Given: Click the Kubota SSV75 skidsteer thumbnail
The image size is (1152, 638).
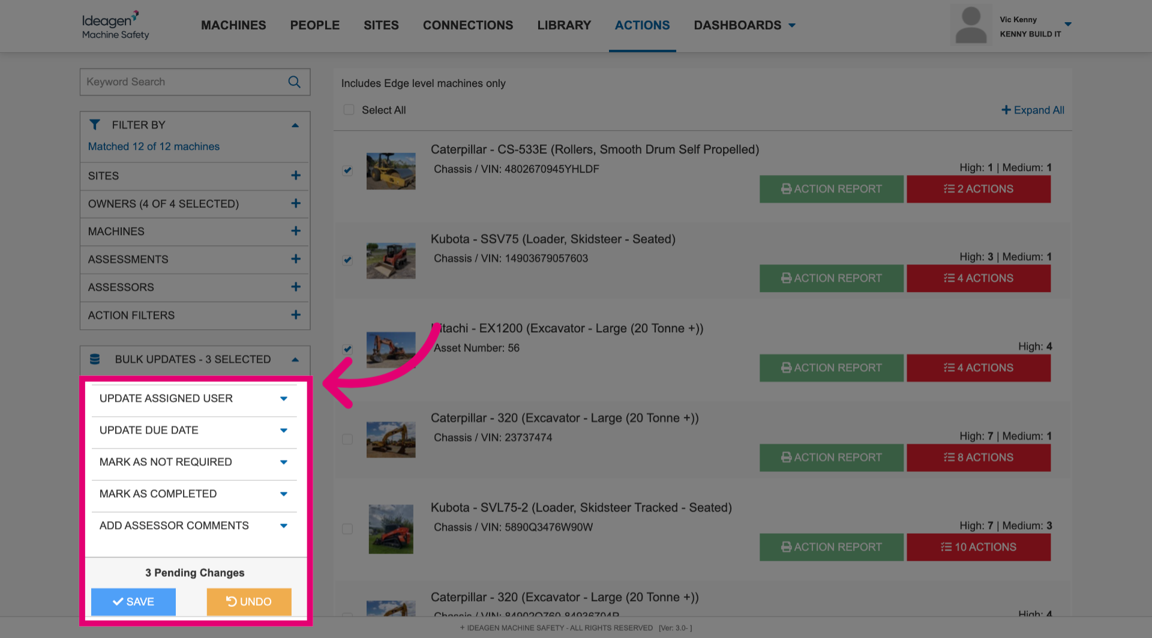Looking at the screenshot, I should pyautogui.click(x=391, y=260).
